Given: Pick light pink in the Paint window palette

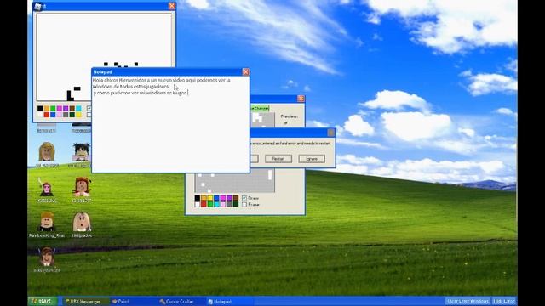Looking at the screenshot, I should (x=60, y=115).
